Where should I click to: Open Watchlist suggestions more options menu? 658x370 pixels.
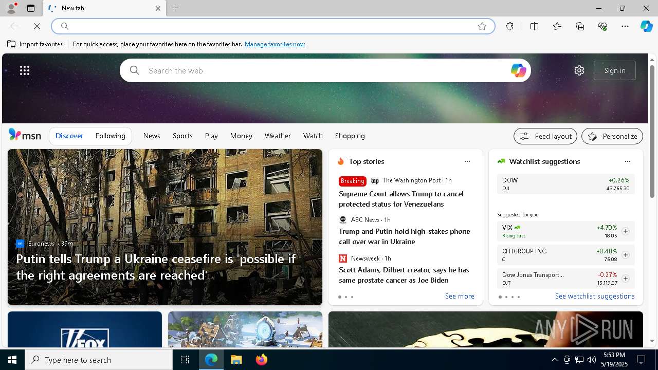coord(628,161)
